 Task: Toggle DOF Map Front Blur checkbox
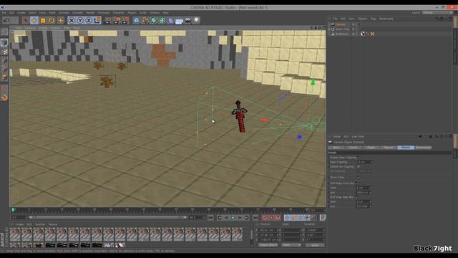[357, 183]
